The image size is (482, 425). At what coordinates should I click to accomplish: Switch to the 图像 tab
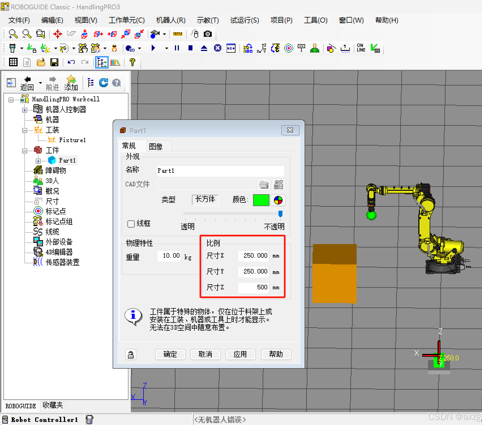point(156,147)
